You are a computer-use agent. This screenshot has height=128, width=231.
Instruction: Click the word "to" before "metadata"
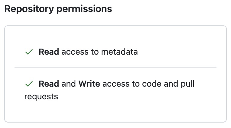coord(95,52)
